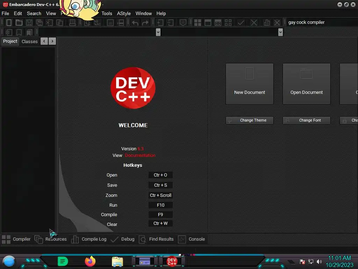The image size is (358, 269).
Task: Click the Go to bookmark icon
Action: 29,32
